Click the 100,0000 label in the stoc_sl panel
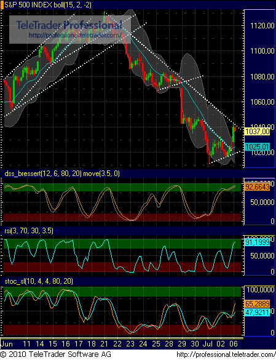Viewport: 276px width, 360px height. (x=261, y=290)
